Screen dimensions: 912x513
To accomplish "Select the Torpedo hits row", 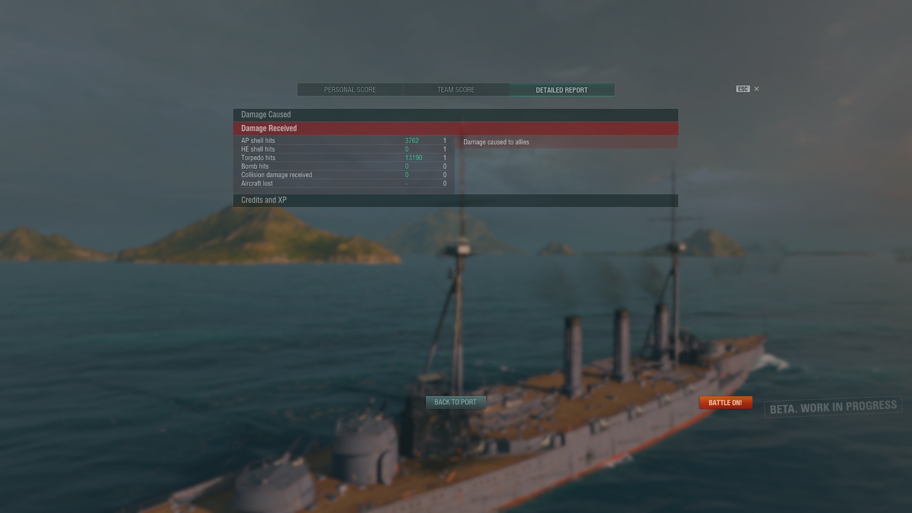I will (x=344, y=158).
